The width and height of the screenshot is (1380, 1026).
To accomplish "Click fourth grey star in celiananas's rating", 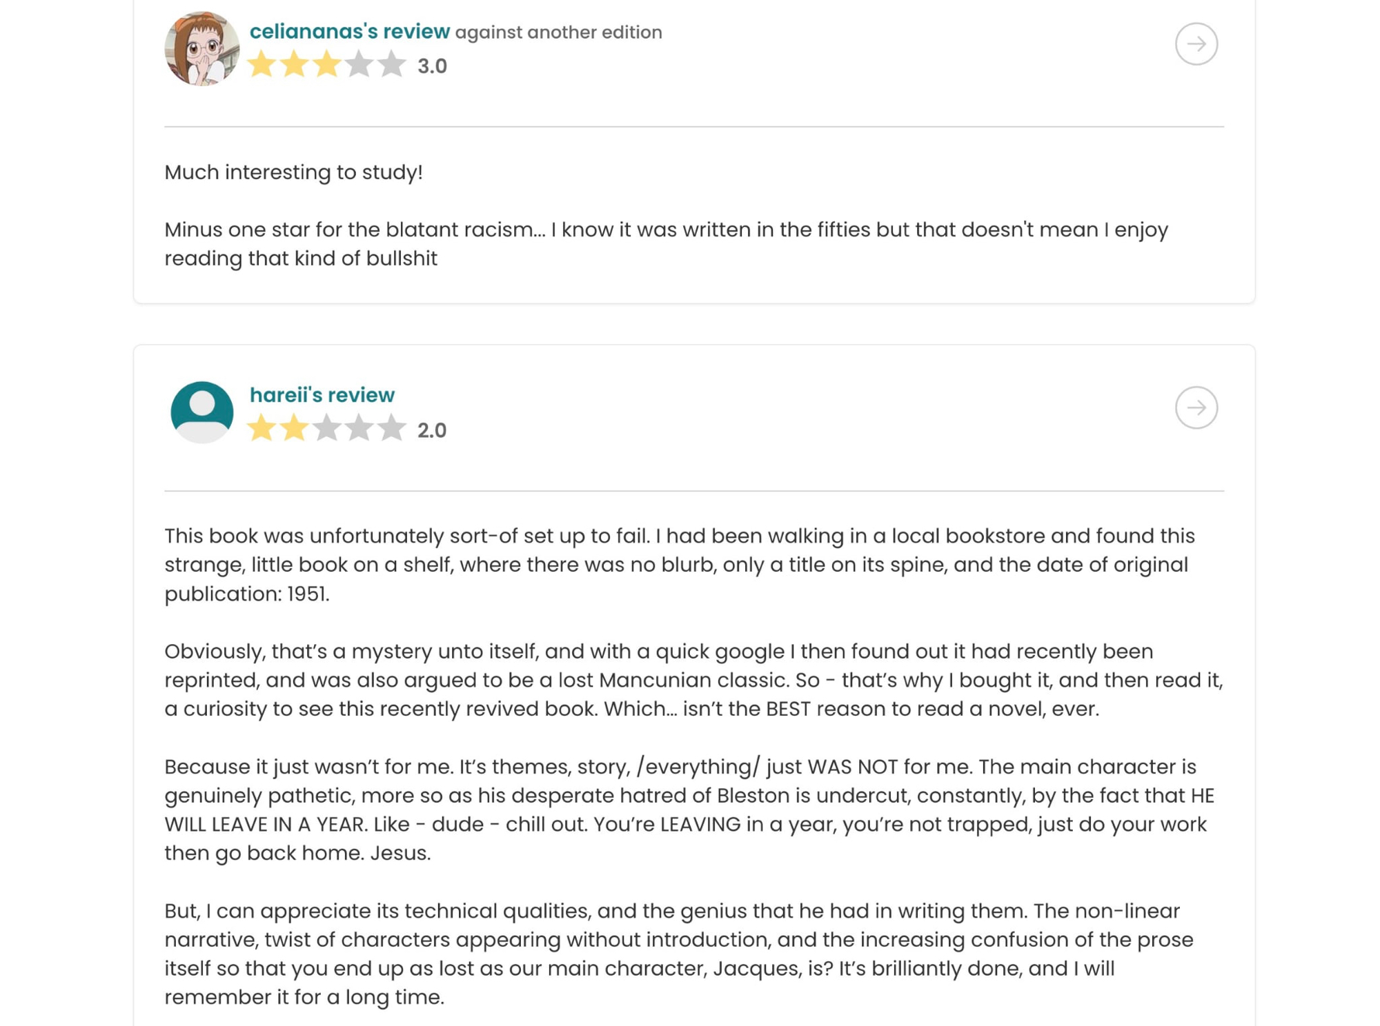I will (359, 66).
